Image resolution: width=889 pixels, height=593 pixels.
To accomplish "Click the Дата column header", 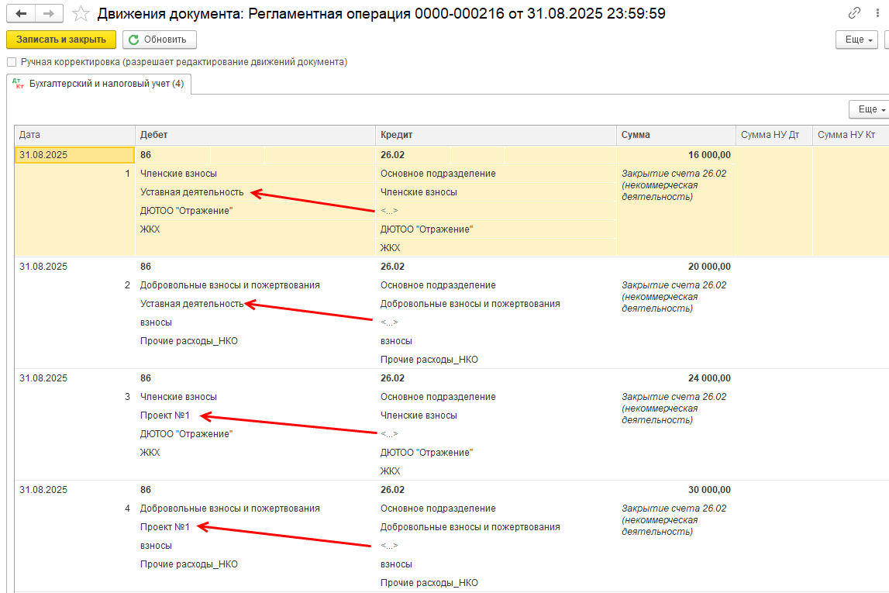I will click(74, 135).
